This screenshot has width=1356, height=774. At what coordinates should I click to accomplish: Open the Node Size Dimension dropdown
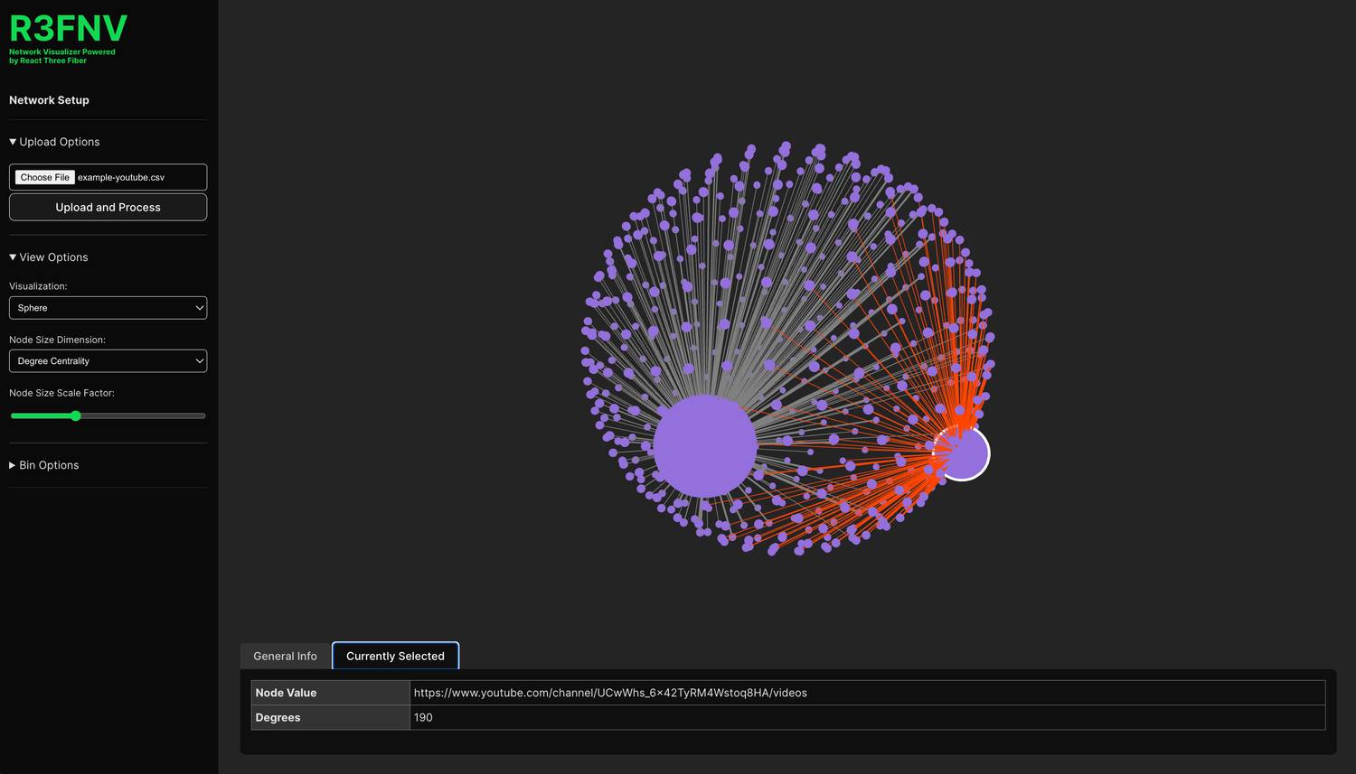pos(108,361)
